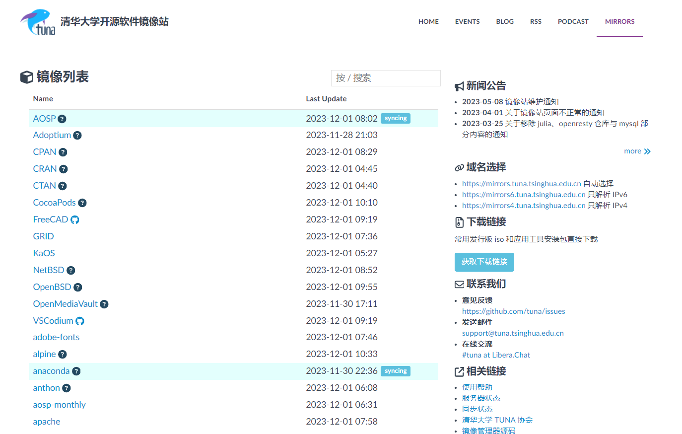Image resolution: width=682 pixels, height=434 pixels.
Task: Click question mark icon beside Adoptium
Action: (77, 136)
